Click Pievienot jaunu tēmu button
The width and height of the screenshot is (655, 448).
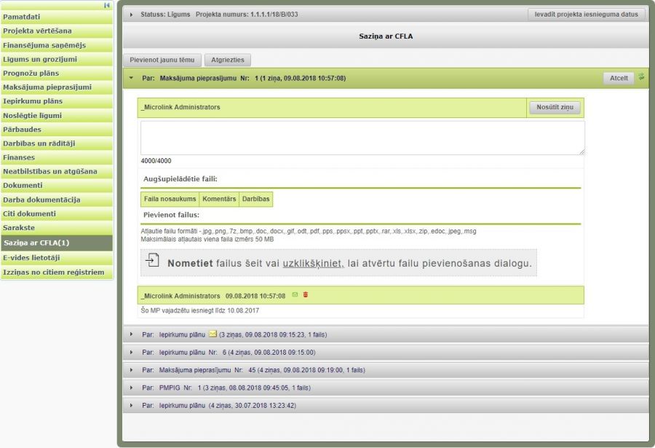(162, 60)
